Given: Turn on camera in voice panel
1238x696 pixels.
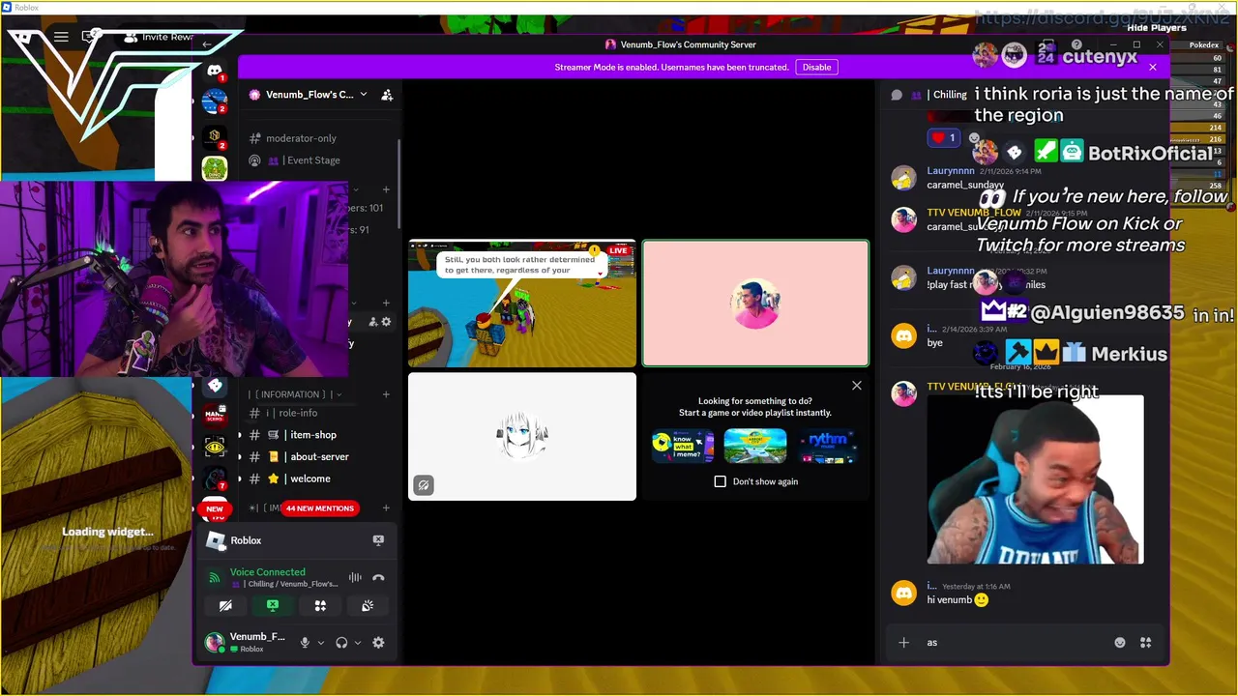Looking at the screenshot, I should pos(225,606).
